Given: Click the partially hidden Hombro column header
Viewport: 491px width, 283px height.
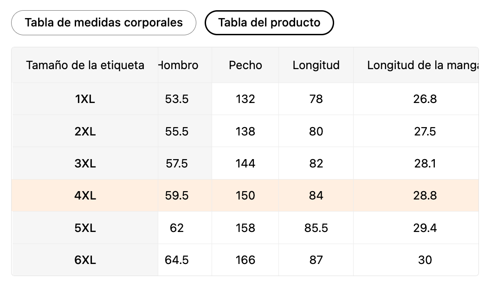Looking at the screenshot, I should 179,65.
